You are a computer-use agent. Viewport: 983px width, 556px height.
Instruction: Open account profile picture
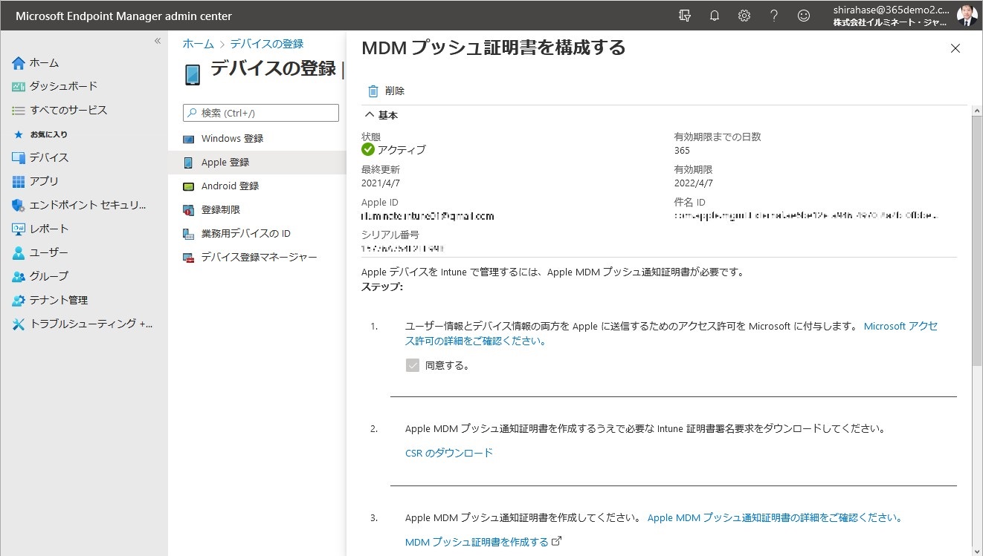[x=967, y=16]
